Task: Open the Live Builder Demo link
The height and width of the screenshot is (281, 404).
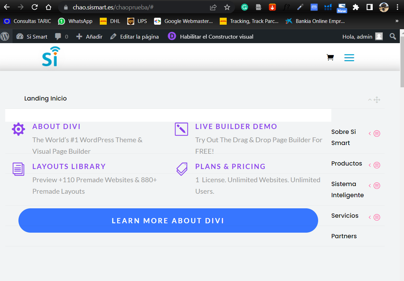Action: click(236, 127)
